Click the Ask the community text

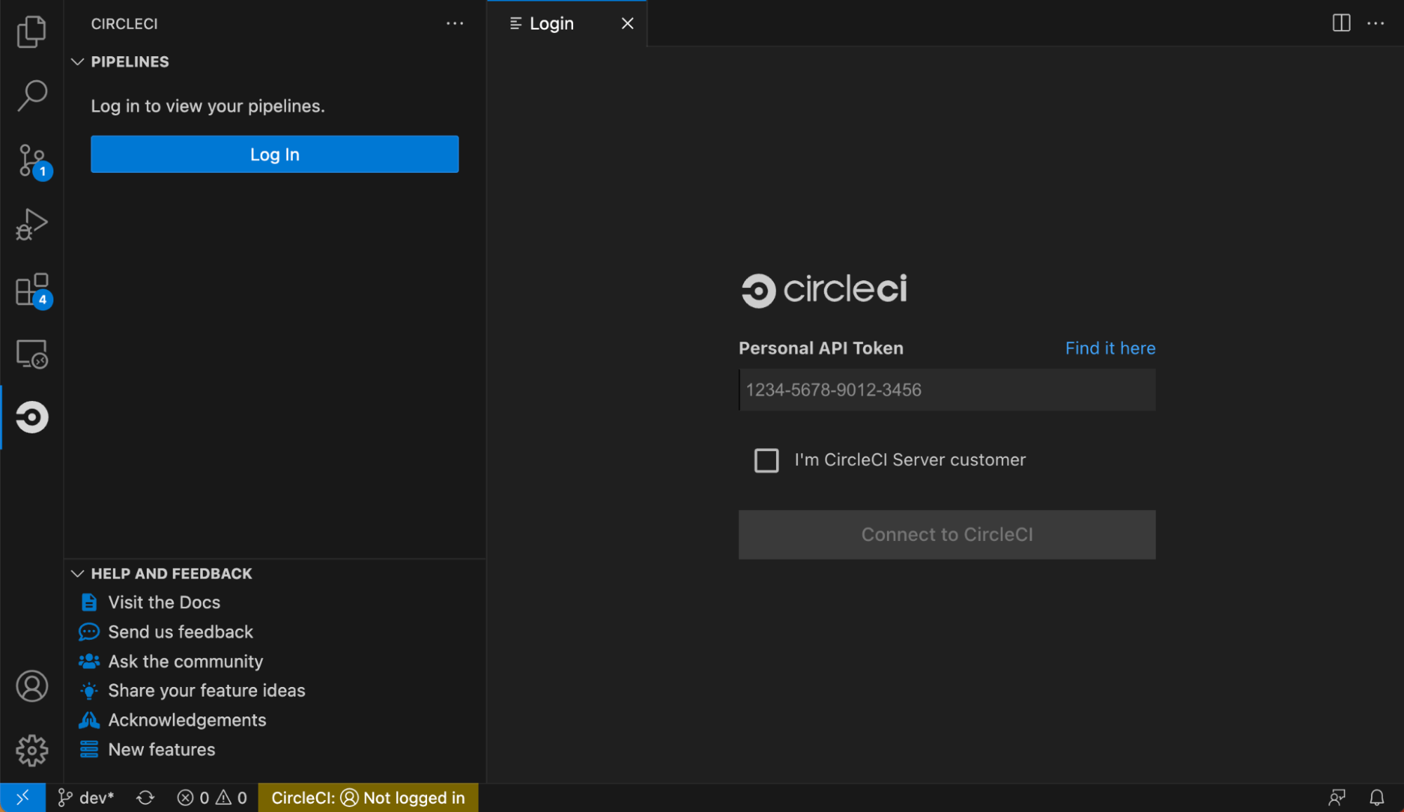[x=185, y=662]
